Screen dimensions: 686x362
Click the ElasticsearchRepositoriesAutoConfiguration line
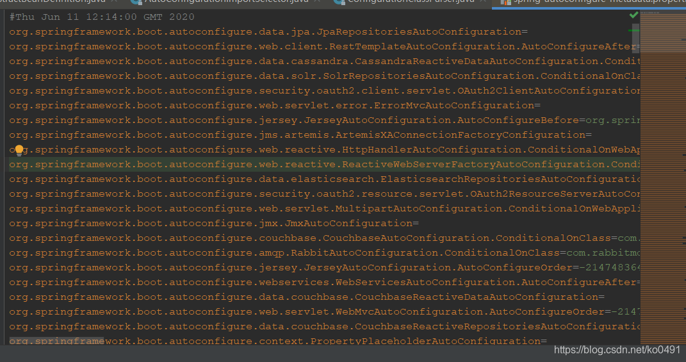pos(325,179)
